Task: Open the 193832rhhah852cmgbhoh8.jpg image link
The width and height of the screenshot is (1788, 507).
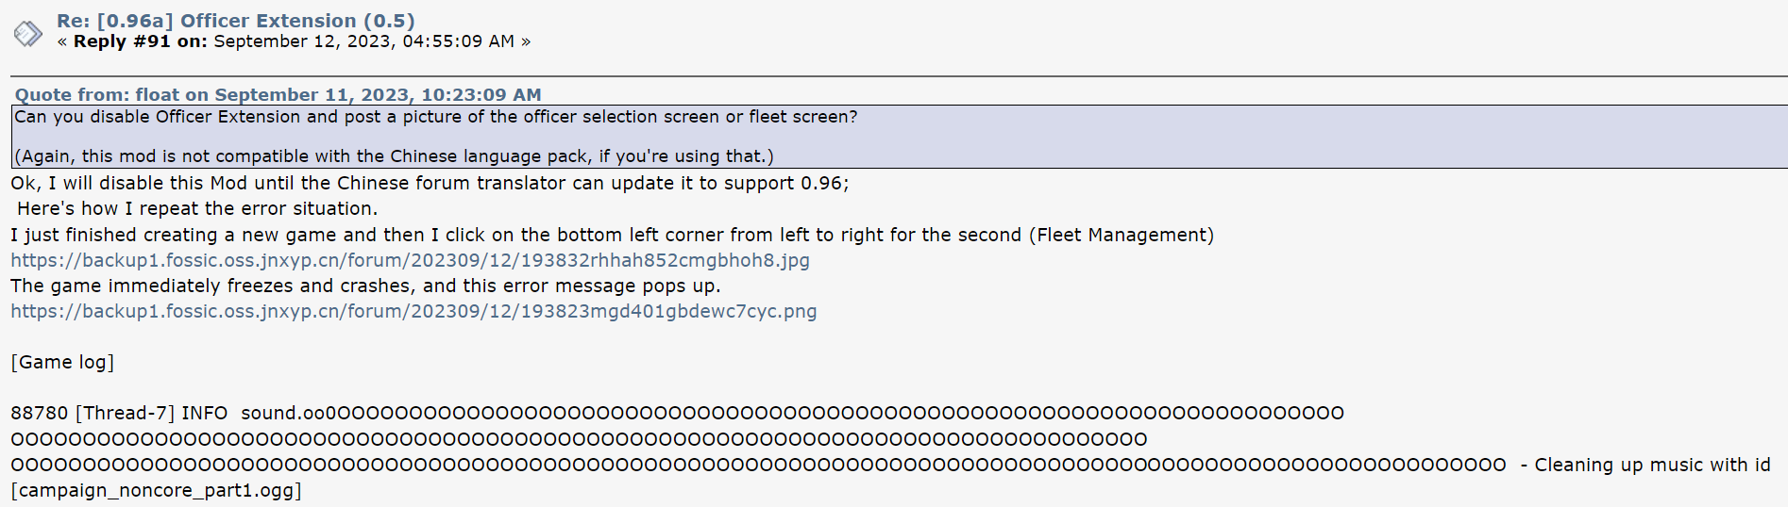Action: (410, 260)
